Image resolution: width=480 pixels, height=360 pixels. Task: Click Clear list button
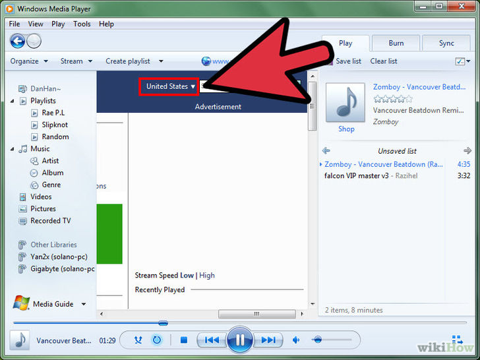point(384,61)
